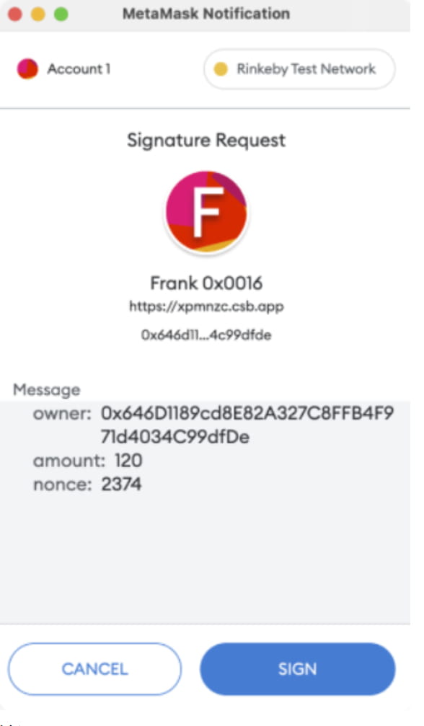Click the red close window button

coord(15,14)
